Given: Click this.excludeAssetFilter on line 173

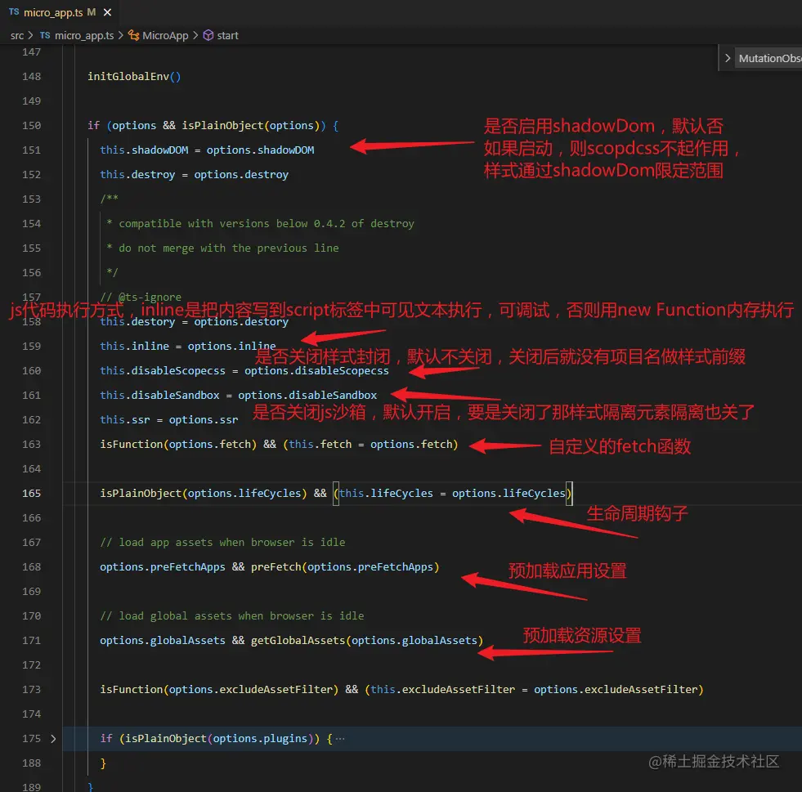Looking at the screenshot, I should (x=442, y=689).
